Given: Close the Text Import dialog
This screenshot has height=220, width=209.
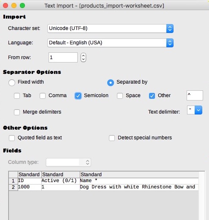Looking at the screenshot, I should pyautogui.click(x=5, y=5).
